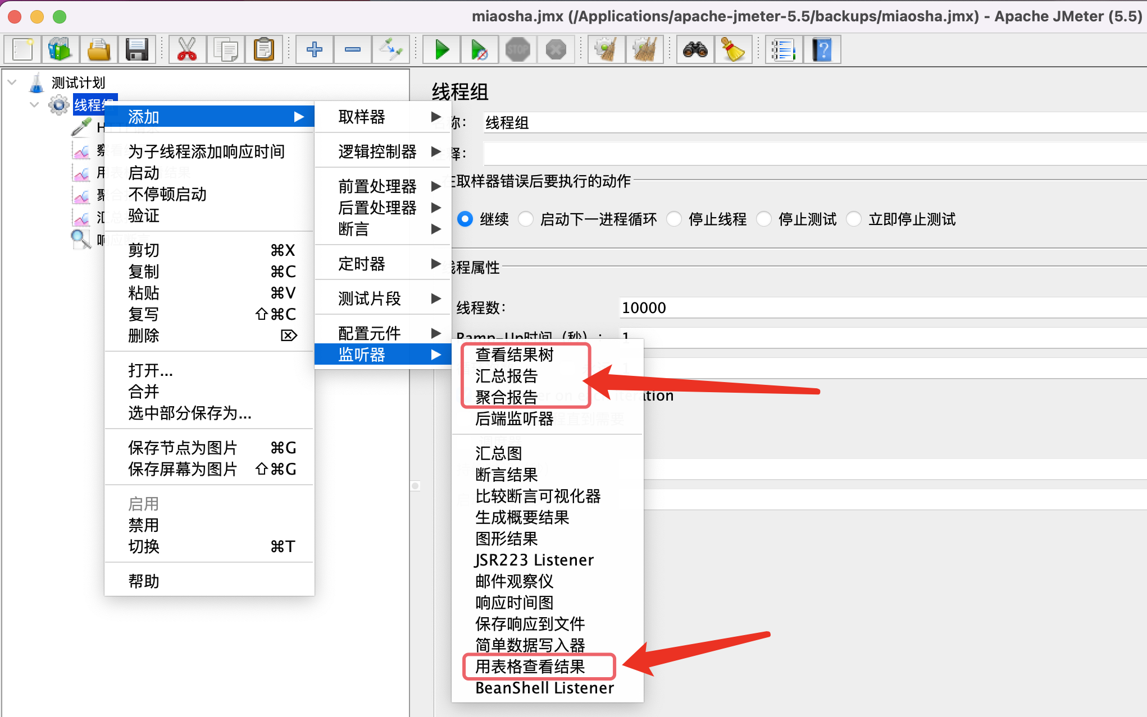
Task: Click the Clear results broom icon
Action: [x=606, y=50]
